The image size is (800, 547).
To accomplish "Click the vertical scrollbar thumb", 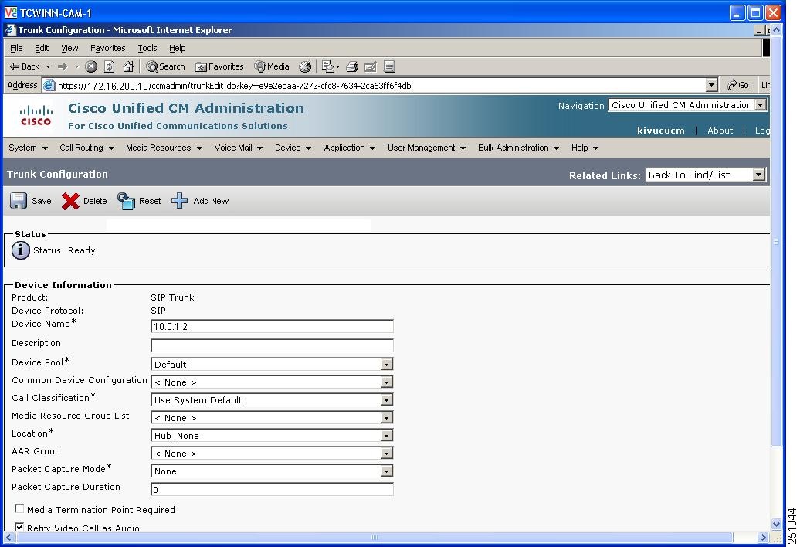I will coord(776,242).
